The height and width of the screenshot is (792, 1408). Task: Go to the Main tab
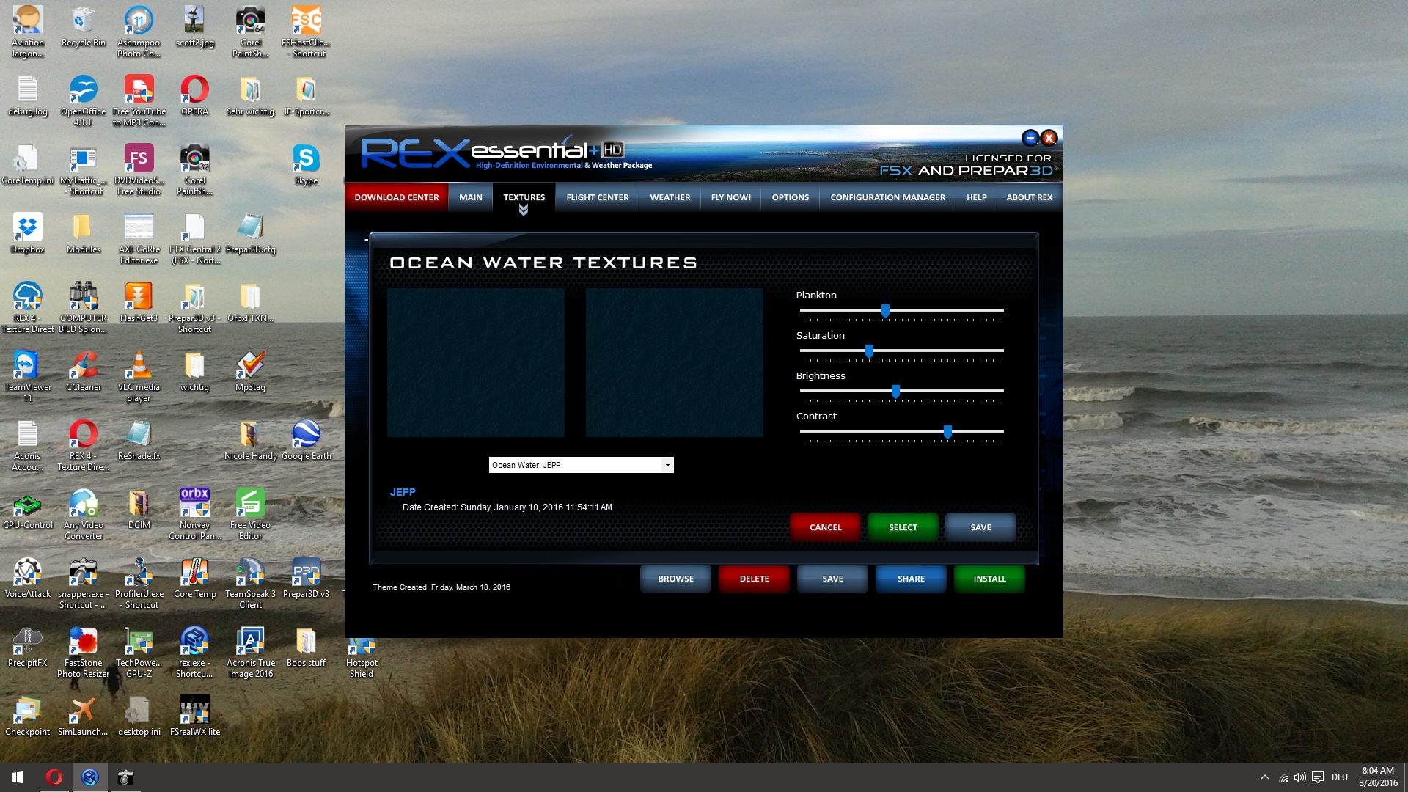471,197
